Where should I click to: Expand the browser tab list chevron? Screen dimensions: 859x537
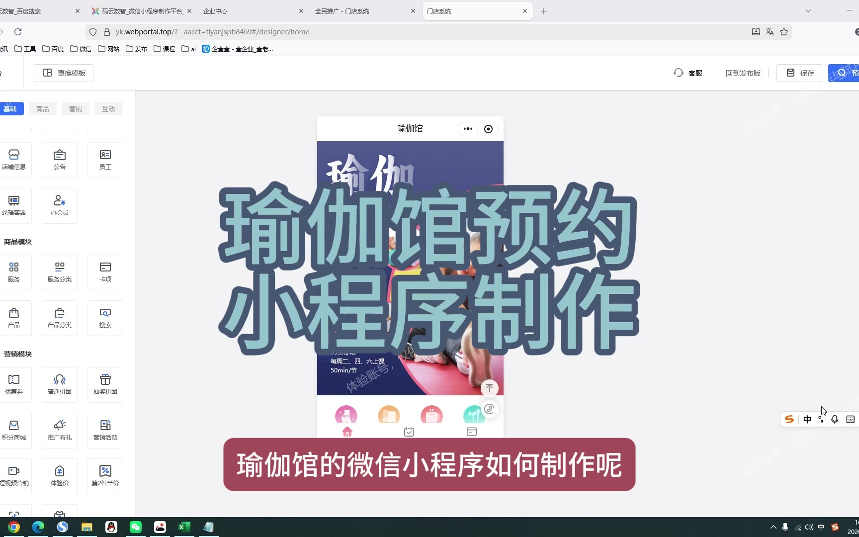pos(808,11)
